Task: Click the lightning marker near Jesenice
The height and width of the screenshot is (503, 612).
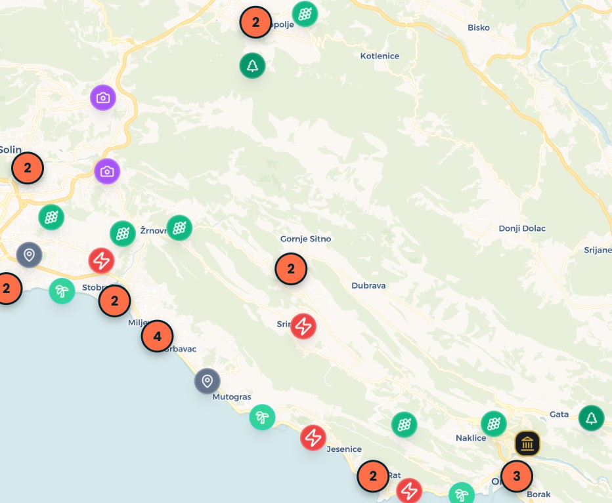Action: tap(313, 437)
